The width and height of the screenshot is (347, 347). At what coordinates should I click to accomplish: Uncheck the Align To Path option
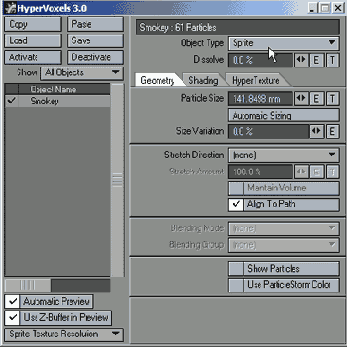coord(235,204)
